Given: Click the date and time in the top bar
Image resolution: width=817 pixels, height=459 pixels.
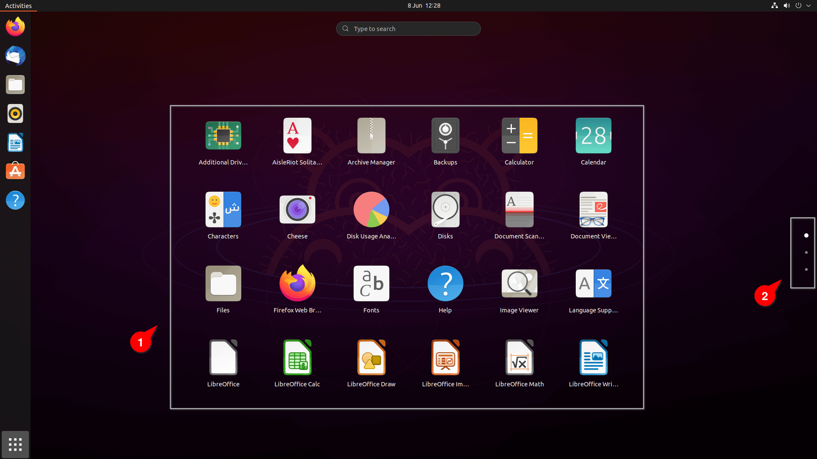Looking at the screenshot, I should click(x=424, y=6).
